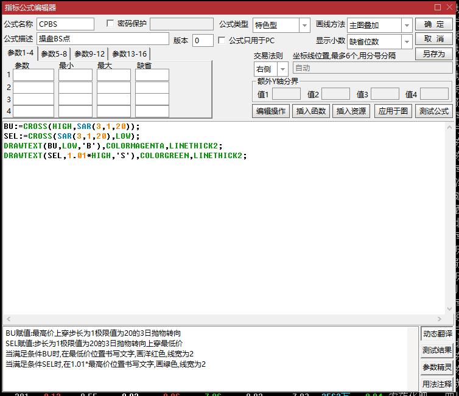Click parameter row 3 缺省 field

pos(152,99)
